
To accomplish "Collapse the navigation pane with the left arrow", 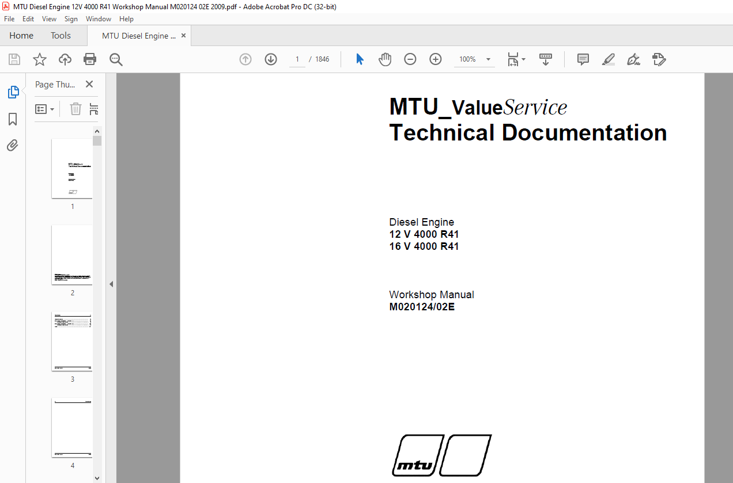I will click(x=111, y=284).
